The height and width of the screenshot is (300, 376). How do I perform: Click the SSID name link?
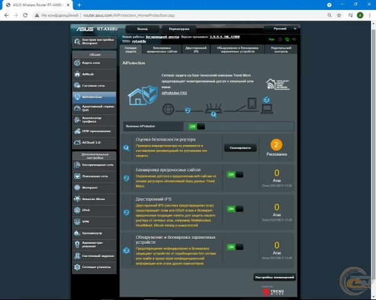coord(139,41)
